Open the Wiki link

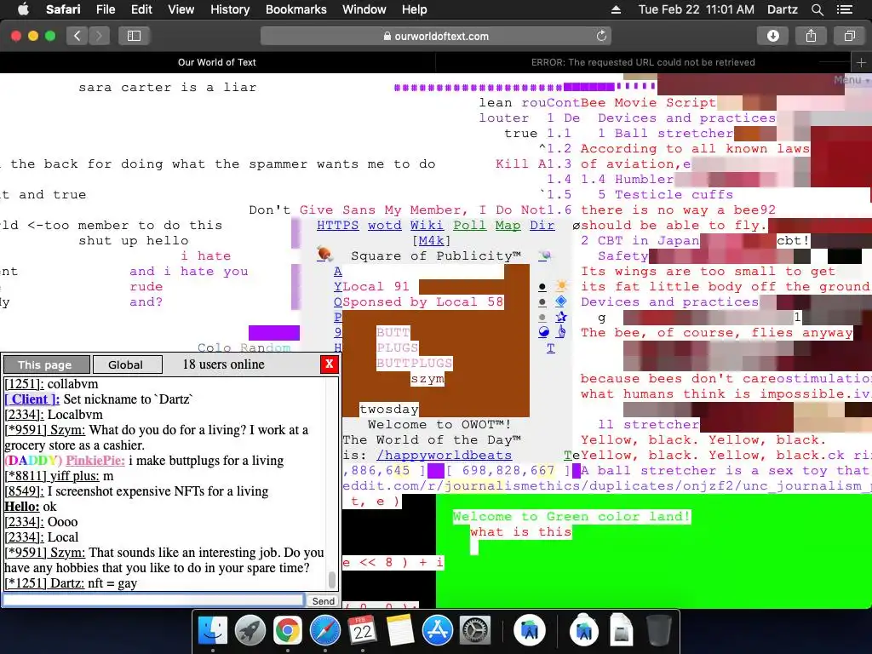427,225
